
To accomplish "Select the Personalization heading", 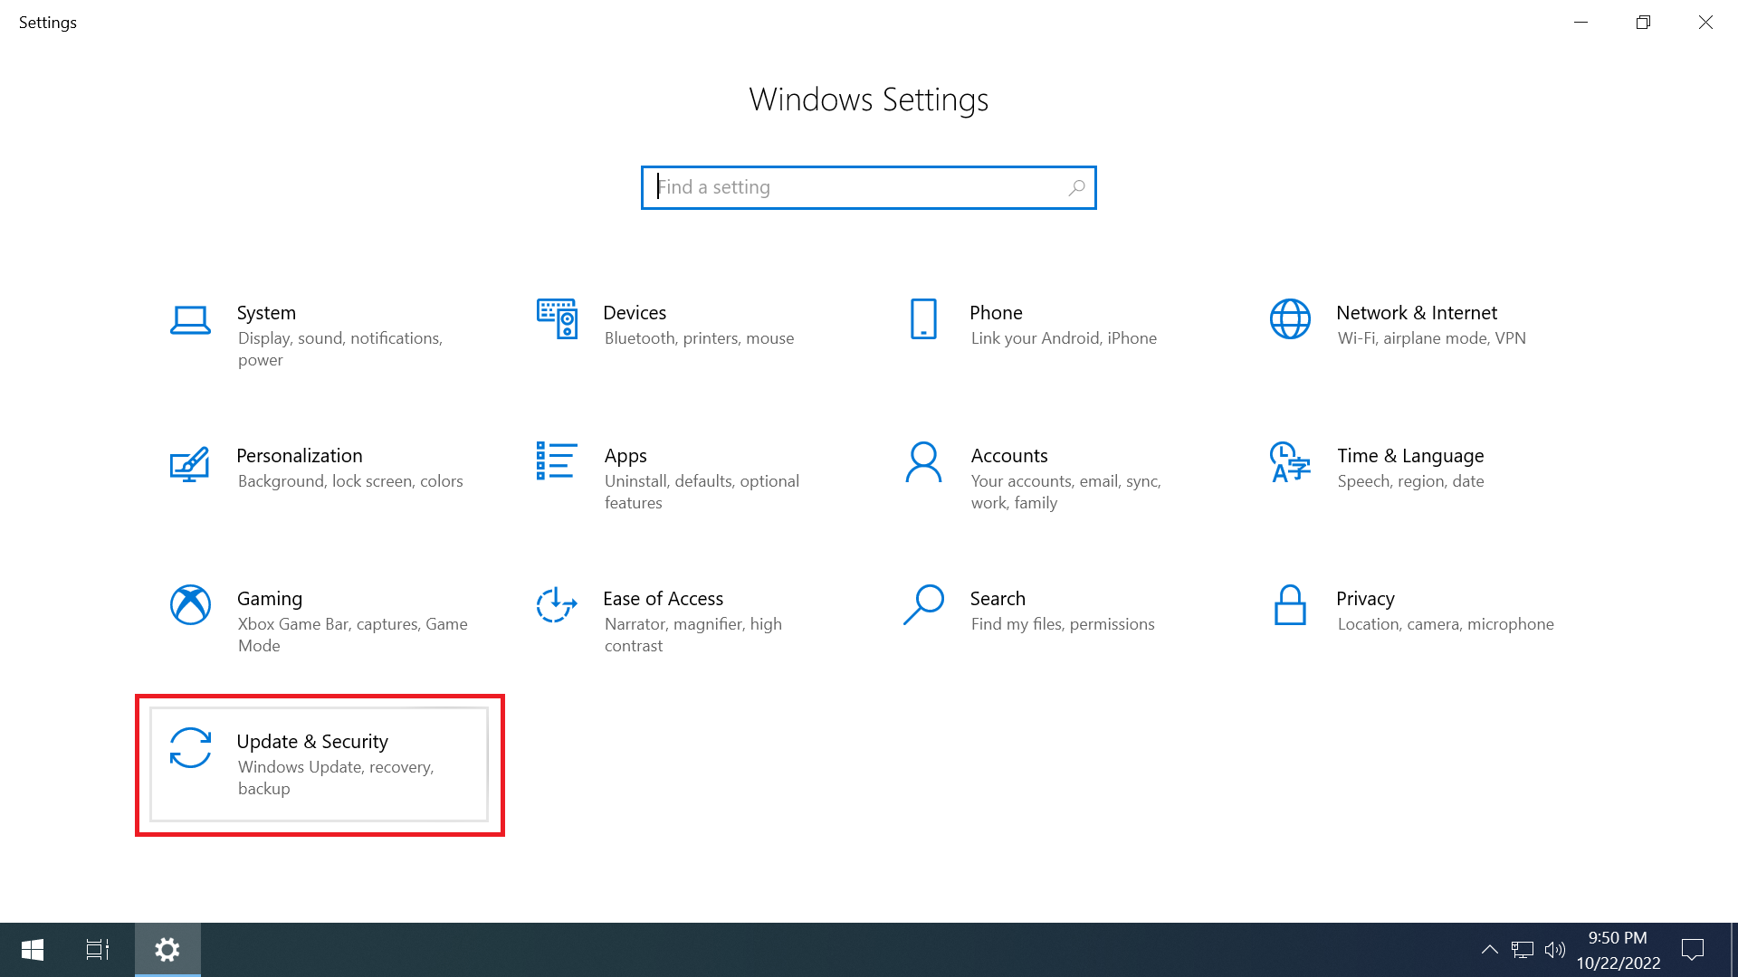I will point(300,456).
